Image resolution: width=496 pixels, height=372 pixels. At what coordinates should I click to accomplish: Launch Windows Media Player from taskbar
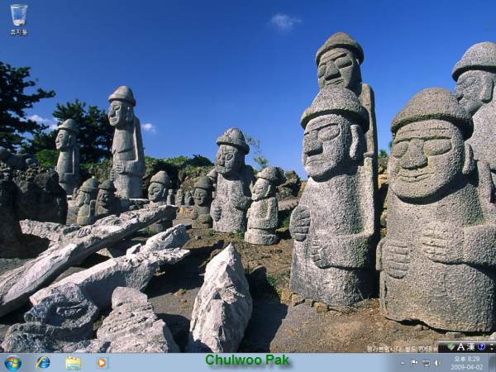pos(103,363)
